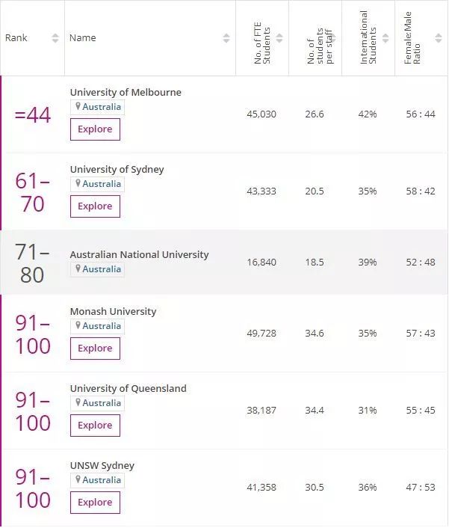Open the University of Melbourne name link
This screenshot has height=528, width=449.
point(126,92)
